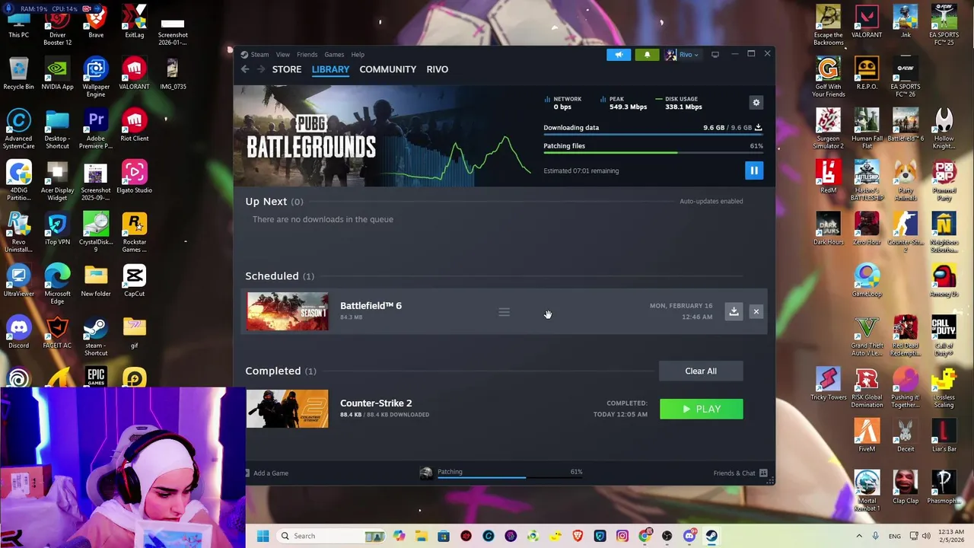Screen dimensions: 974x548
Task: Select the Recycle Bin desktop icon
Action: coord(19,75)
